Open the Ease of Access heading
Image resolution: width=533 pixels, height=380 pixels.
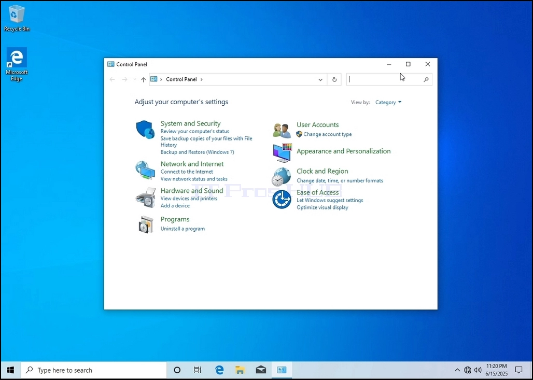pos(317,192)
